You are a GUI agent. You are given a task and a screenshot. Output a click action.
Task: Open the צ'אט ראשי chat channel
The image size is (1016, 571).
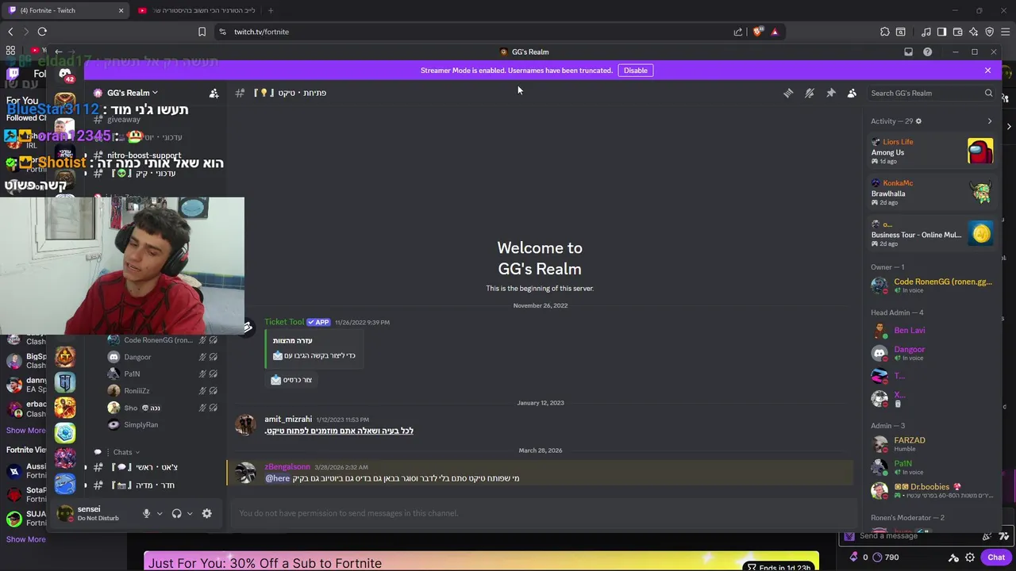[156, 467]
